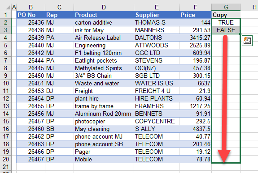
Task: Select column E header
Action: [x=157, y=7]
